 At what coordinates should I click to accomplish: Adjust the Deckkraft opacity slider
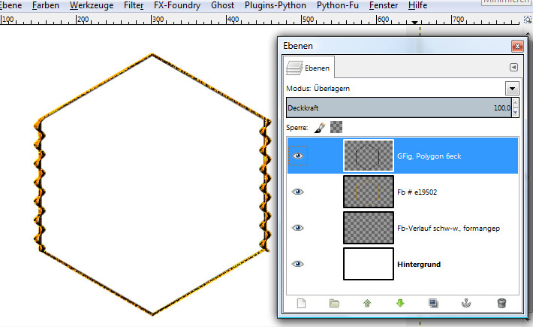(x=398, y=108)
